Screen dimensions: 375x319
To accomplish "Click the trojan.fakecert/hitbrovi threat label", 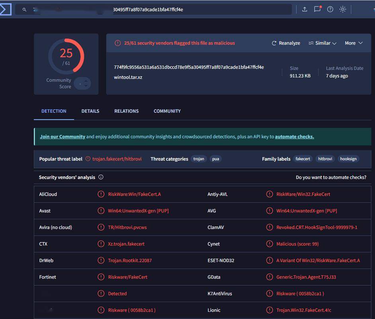I will coord(117,159).
